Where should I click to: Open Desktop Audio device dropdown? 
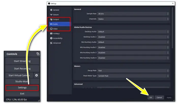pos(133,32)
